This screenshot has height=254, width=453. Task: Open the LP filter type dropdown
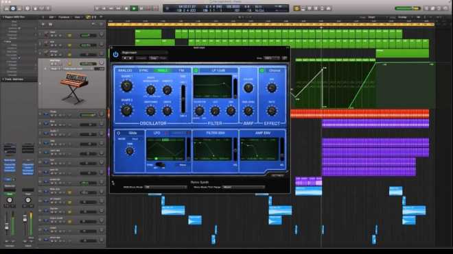click(x=219, y=71)
